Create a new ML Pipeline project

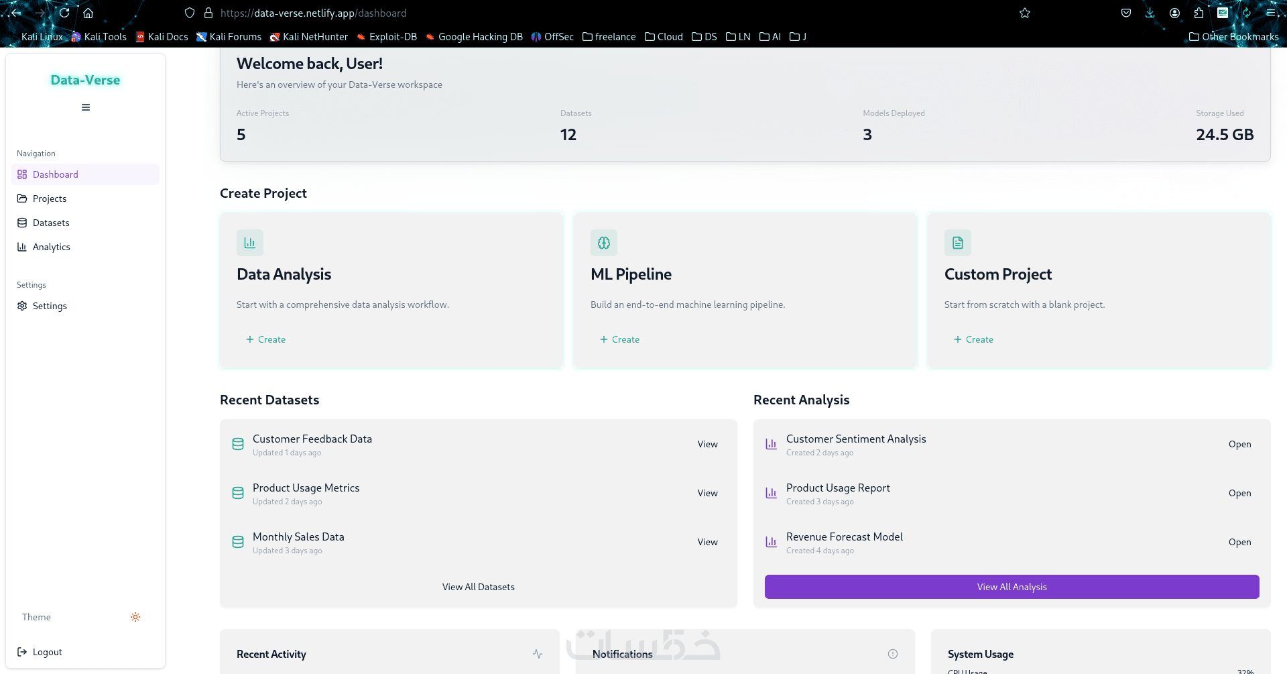tap(620, 339)
